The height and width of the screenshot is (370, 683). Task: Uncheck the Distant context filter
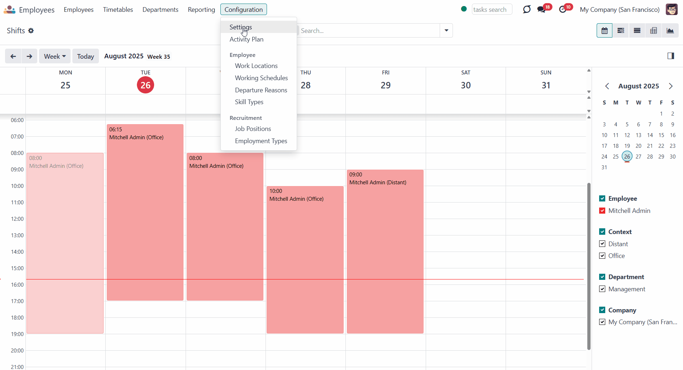click(602, 244)
